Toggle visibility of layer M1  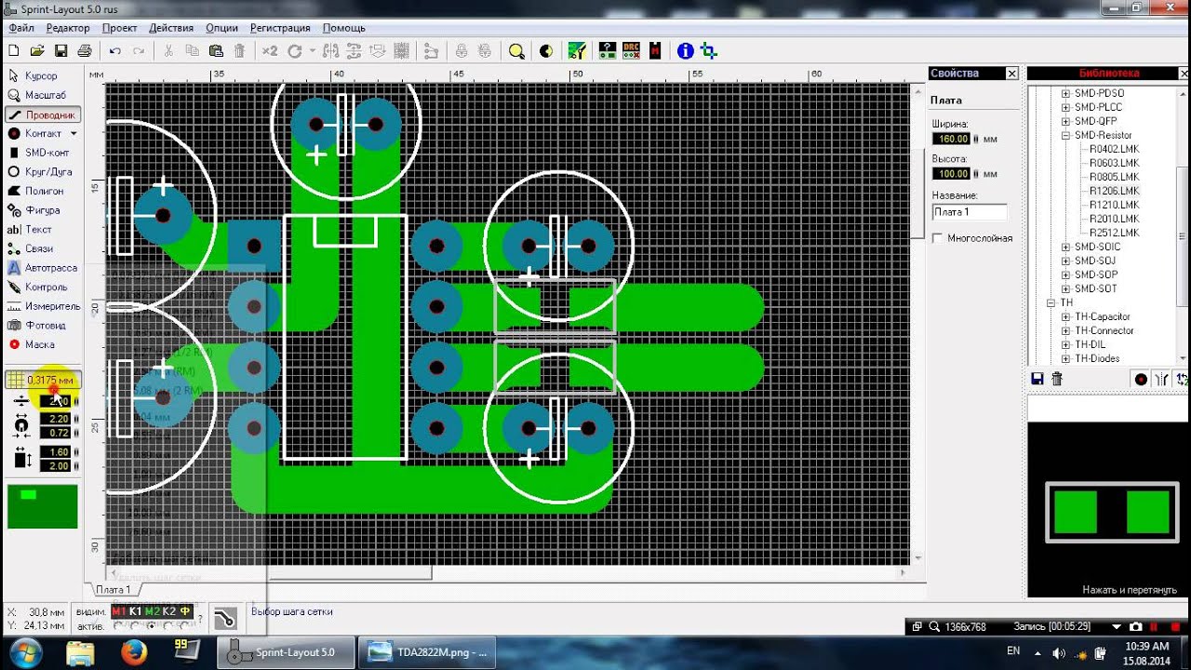tap(118, 611)
